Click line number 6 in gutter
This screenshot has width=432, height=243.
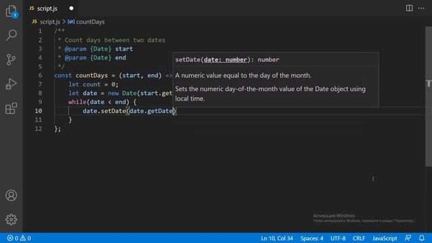click(x=40, y=75)
